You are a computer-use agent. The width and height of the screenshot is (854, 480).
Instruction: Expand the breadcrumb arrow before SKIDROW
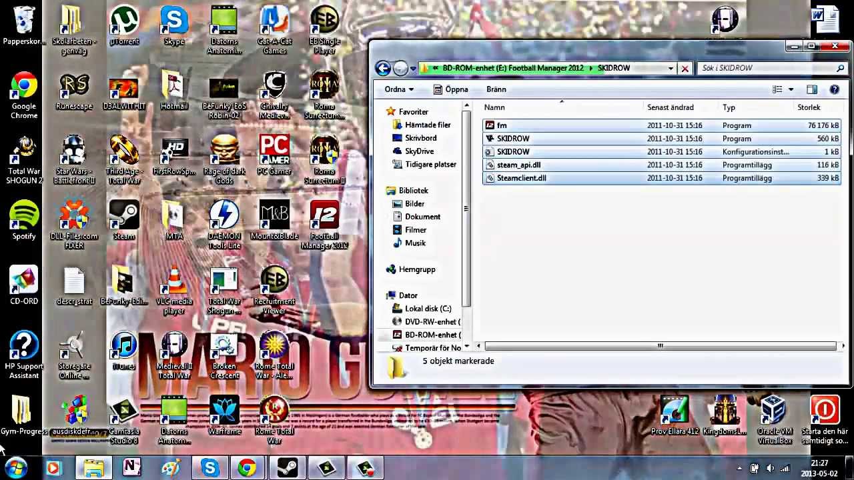590,68
